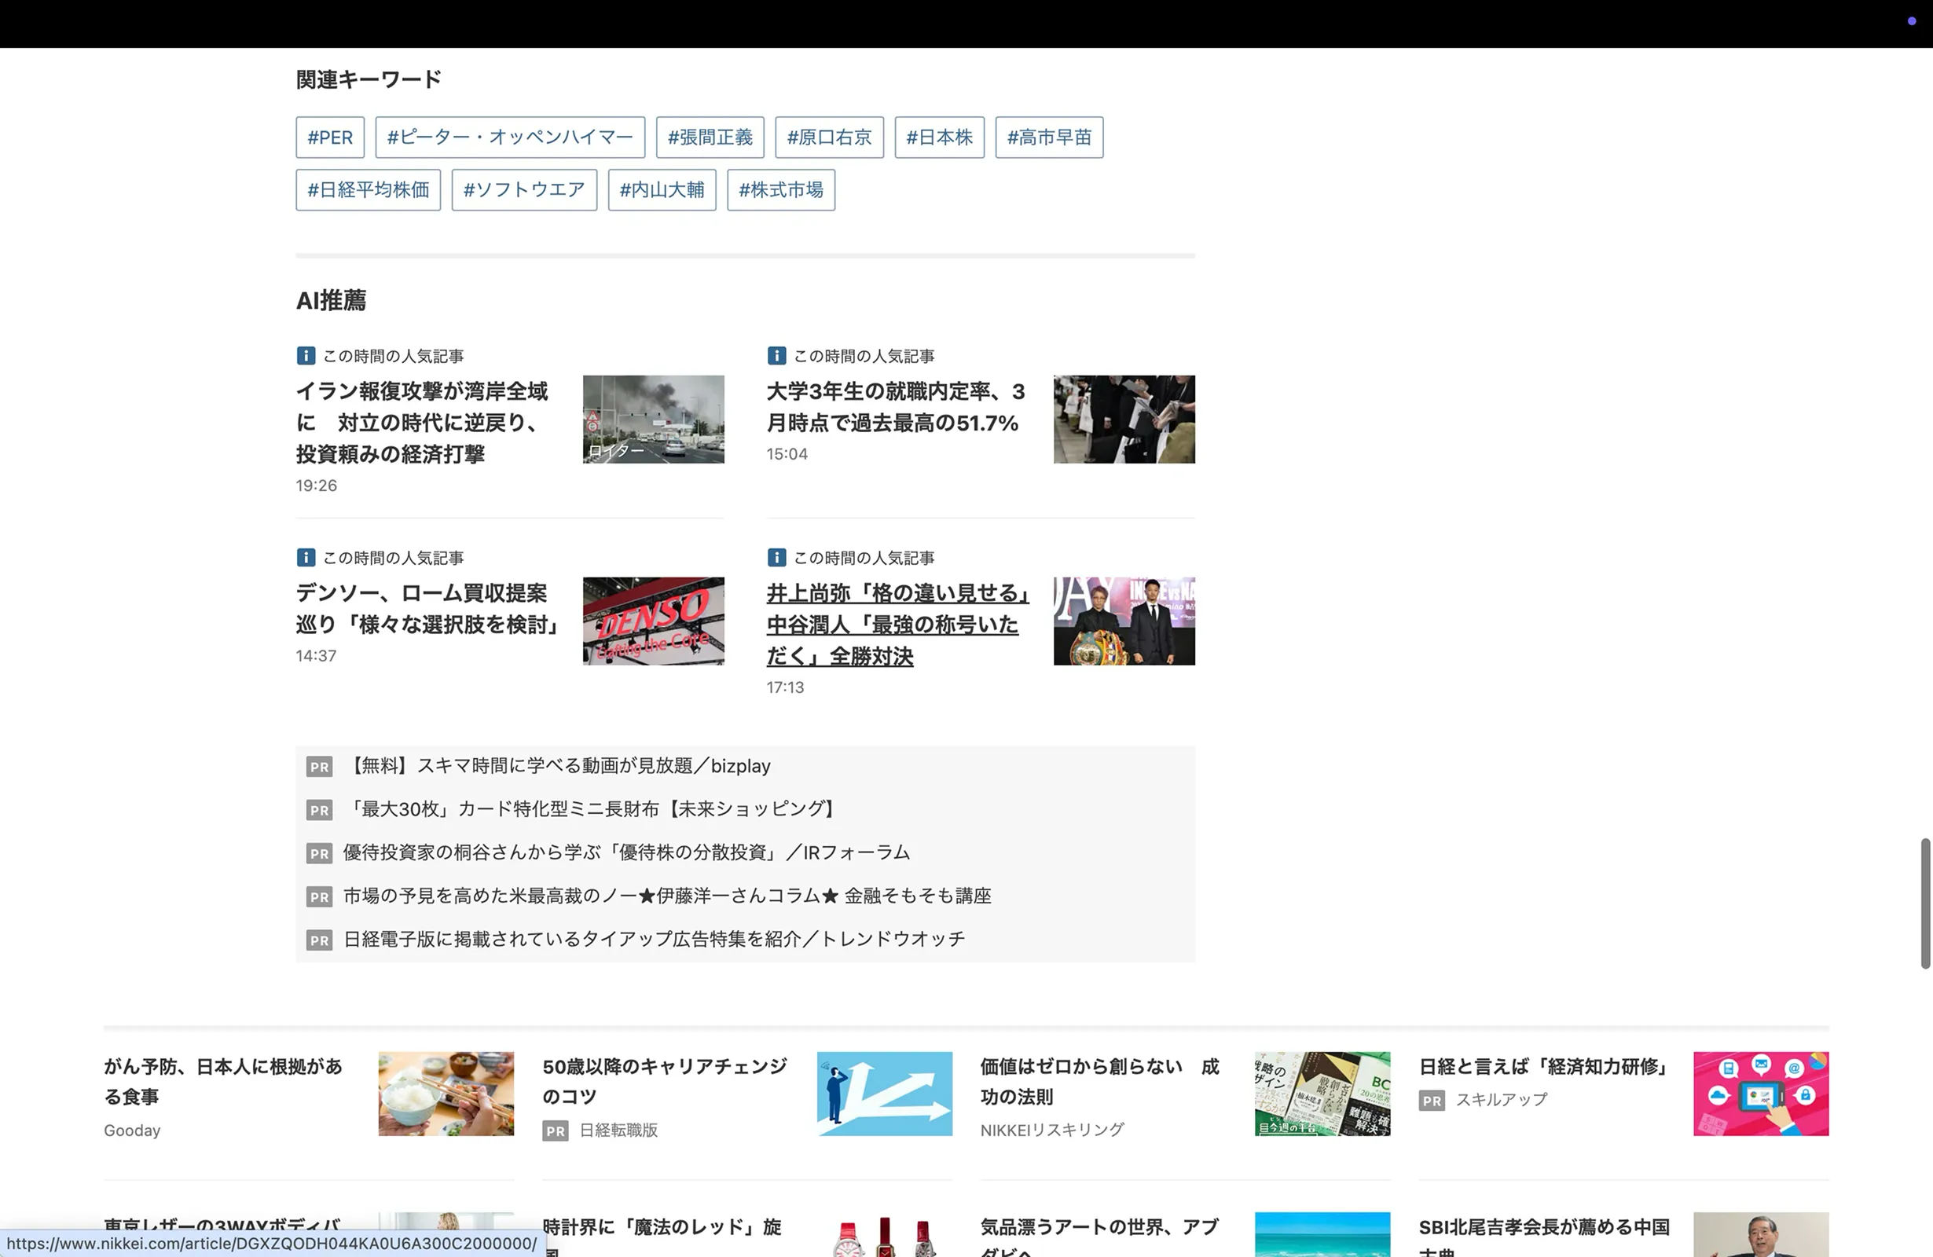This screenshot has height=1257, width=1933.
Task: Click PR badge beside bizplay line
Action: coord(319,767)
